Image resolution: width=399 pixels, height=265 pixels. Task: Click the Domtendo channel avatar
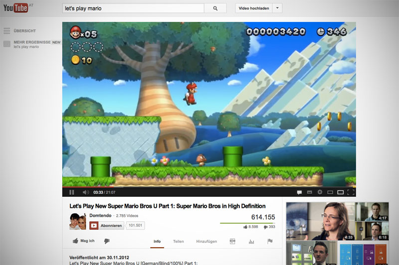tap(78, 221)
